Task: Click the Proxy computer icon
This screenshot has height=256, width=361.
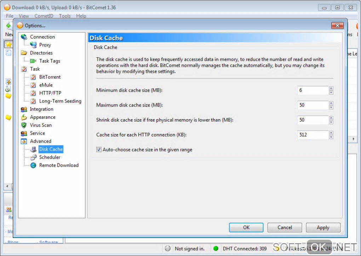Action: [x=33, y=45]
